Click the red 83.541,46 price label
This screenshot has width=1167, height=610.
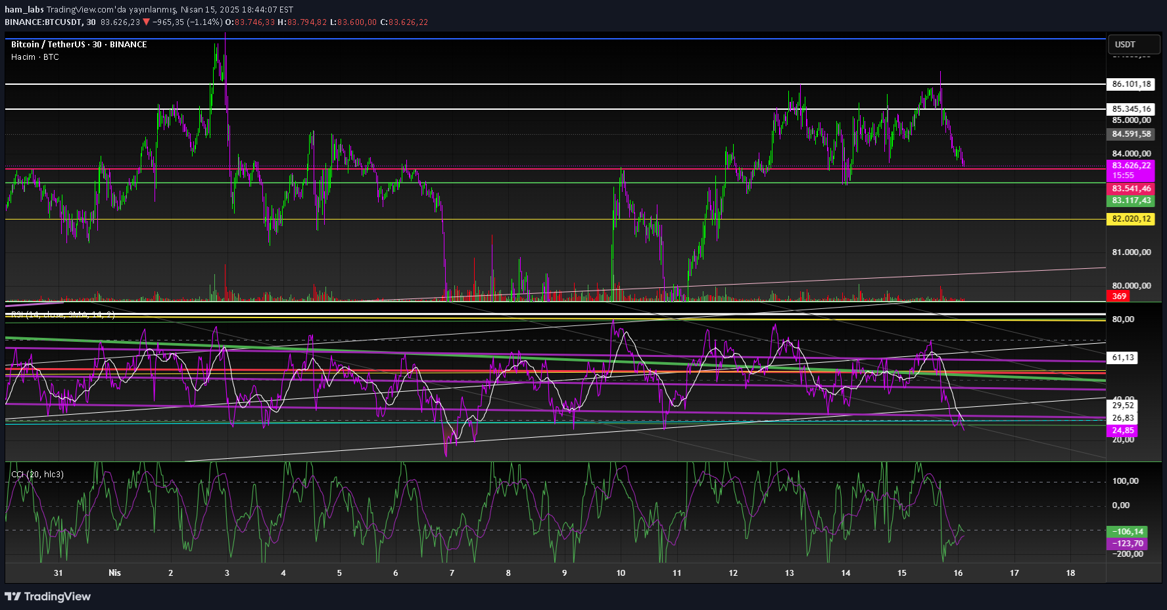(1131, 189)
